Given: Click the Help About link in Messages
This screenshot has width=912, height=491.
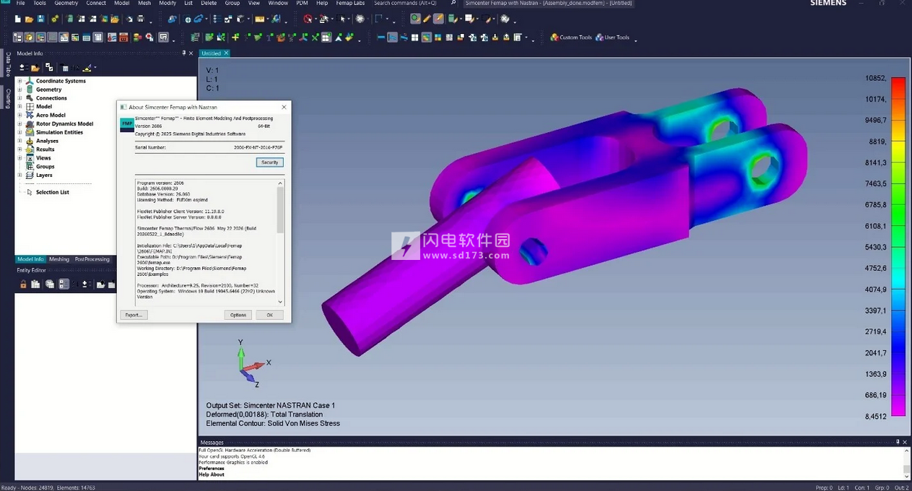Looking at the screenshot, I should tap(212, 474).
